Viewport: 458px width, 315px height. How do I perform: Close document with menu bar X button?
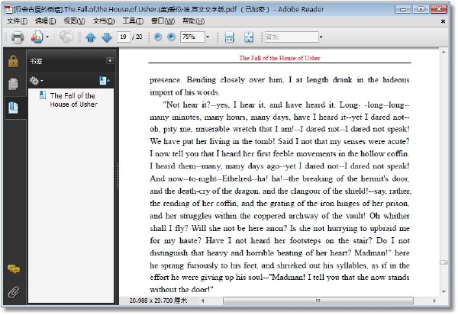tap(443, 21)
